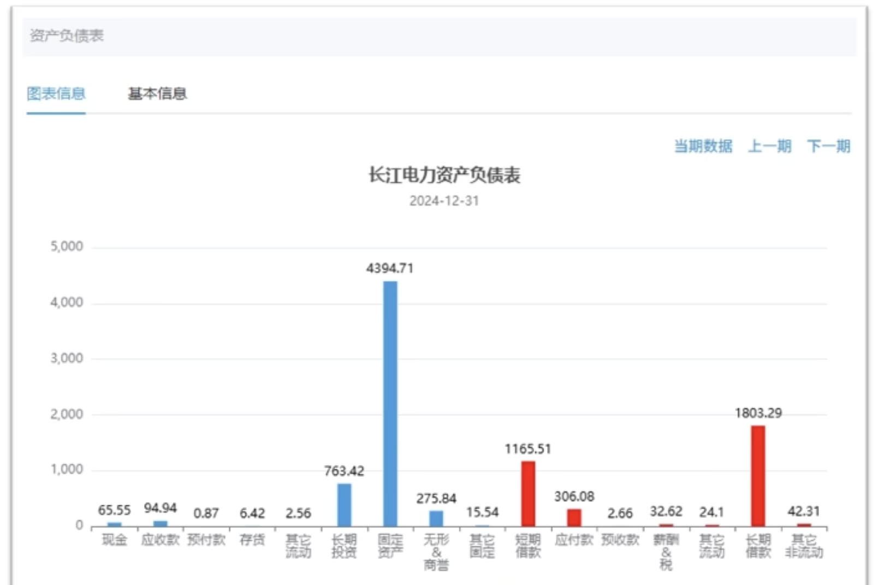
Task: Click the 当期数据 link
Action: [703, 146]
